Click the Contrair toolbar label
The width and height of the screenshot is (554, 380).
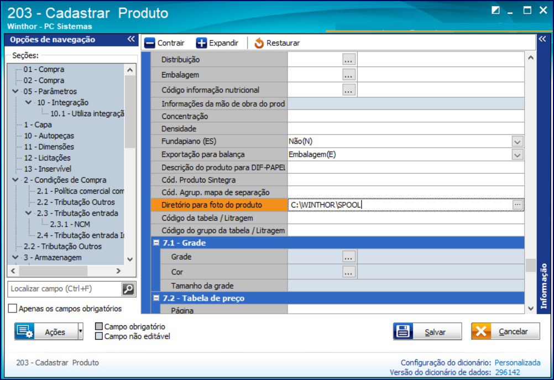pos(171,43)
